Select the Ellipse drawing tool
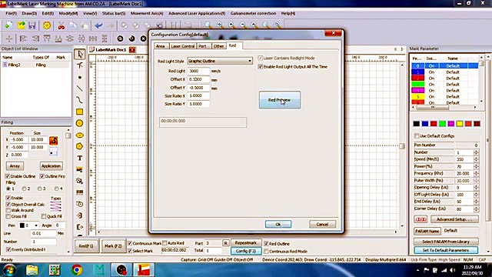The image size is (492, 277). coord(80,135)
